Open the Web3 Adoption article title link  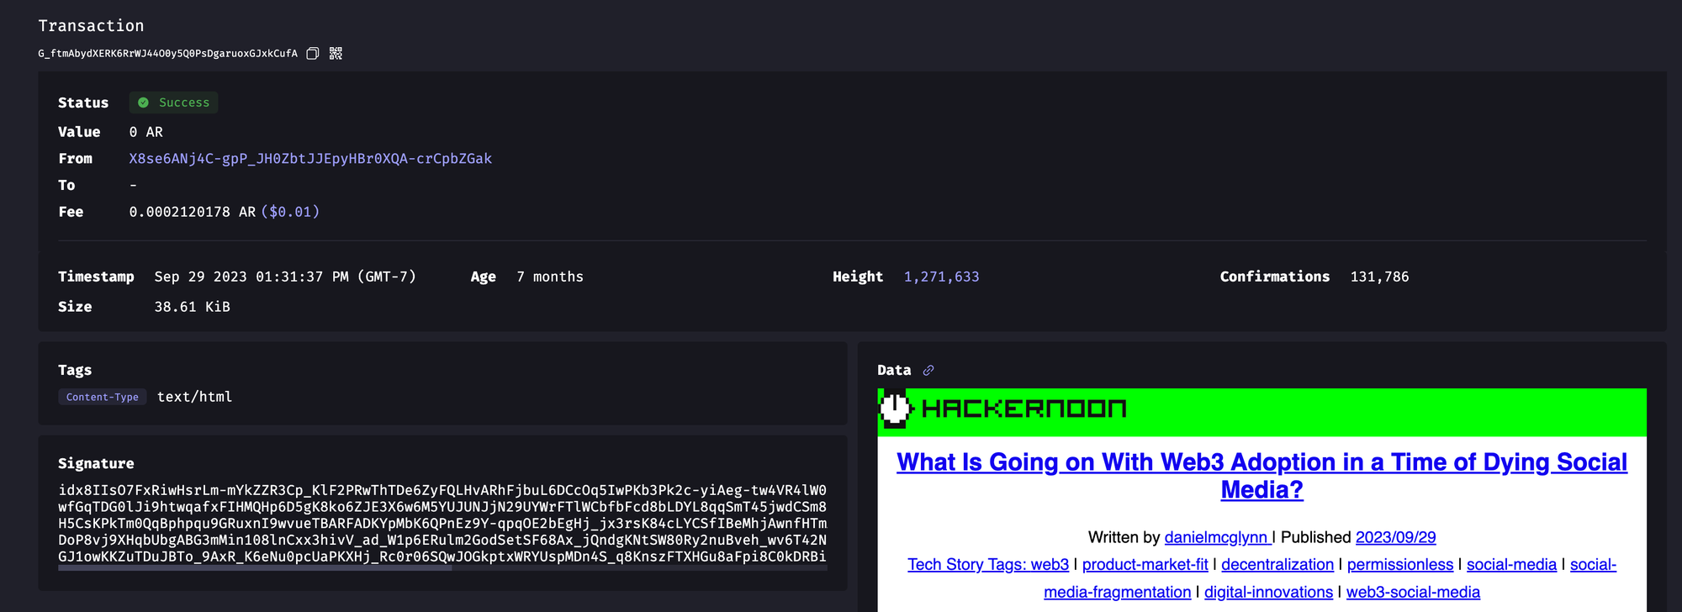tap(1261, 476)
